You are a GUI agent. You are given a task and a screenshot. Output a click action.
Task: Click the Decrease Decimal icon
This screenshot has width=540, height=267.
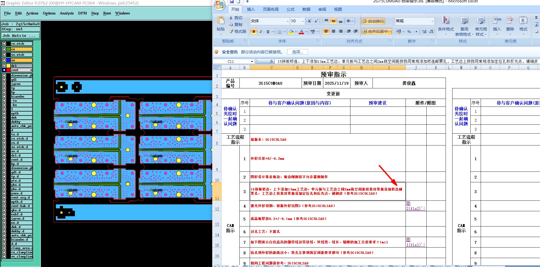[431, 32]
